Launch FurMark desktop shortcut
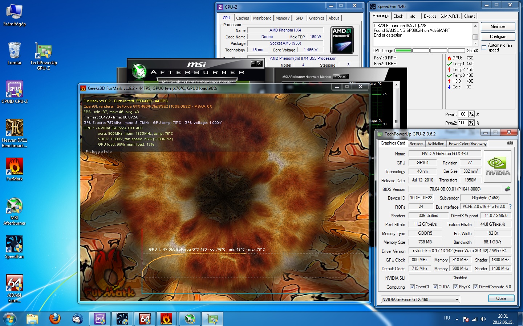Viewport: 523px width, 326px height. (15, 170)
